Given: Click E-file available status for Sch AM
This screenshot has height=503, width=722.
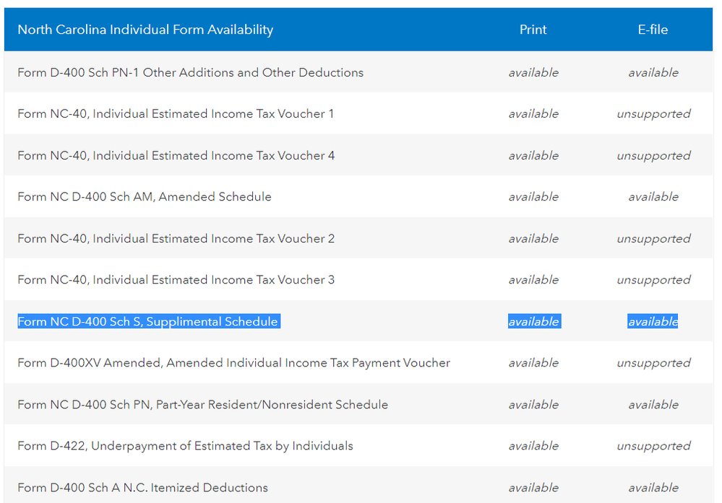Looking at the screenshot, I should coord(653,197).
